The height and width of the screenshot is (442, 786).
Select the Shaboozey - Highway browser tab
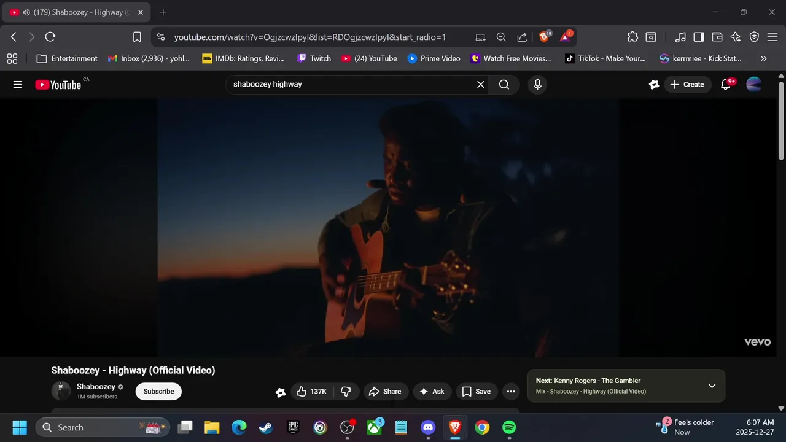pos(77,12)
